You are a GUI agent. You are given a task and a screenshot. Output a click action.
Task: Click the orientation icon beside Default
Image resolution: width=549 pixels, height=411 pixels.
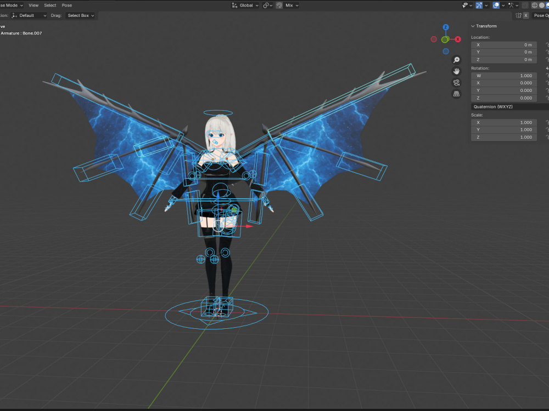pyautogui.click(x=14, y=15)
